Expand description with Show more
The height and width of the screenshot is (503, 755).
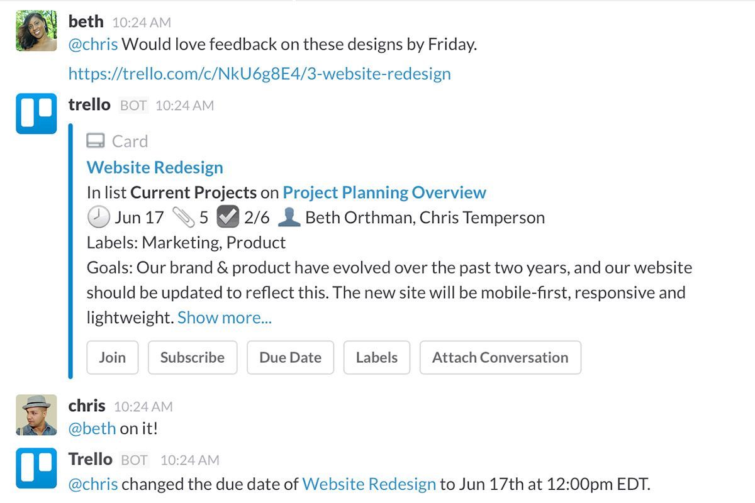tap(225, 318)
